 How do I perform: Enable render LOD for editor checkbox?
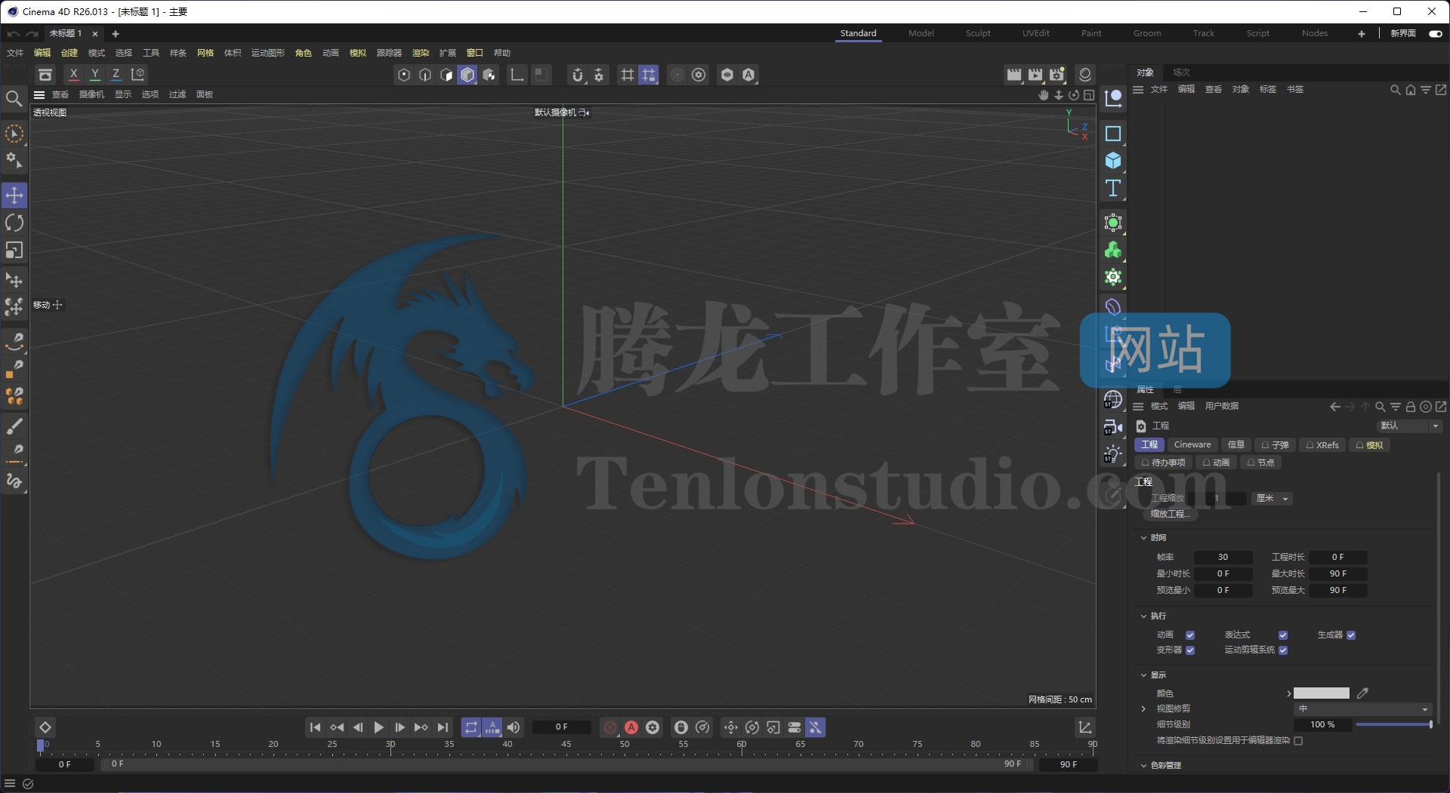(x=1298, y=740)
